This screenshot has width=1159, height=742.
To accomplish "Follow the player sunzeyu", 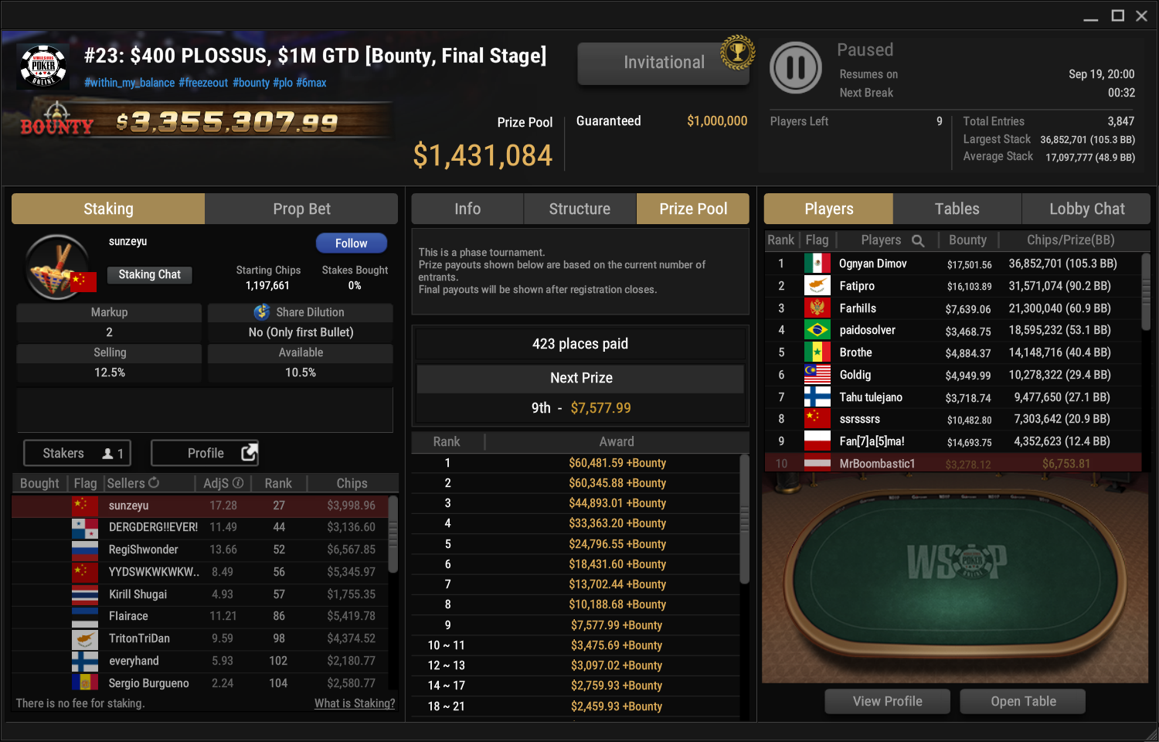I will click(352, 243).
